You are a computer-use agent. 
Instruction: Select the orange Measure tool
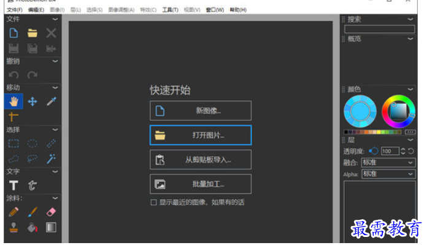13,117
